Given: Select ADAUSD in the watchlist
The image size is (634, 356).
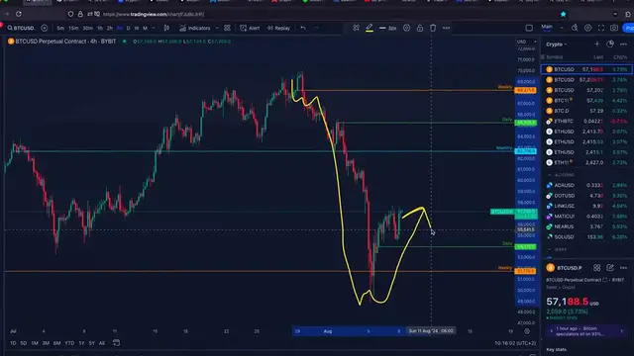Looking at the screenshot, I should (586, 185).
